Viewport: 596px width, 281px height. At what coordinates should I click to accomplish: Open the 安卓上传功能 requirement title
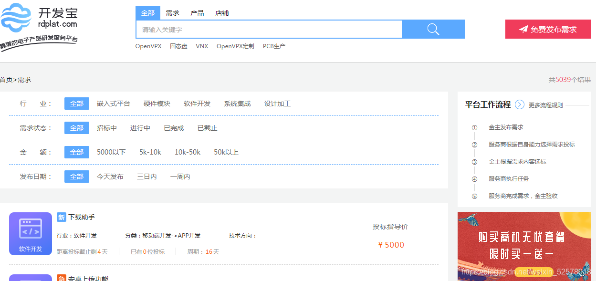88,278
